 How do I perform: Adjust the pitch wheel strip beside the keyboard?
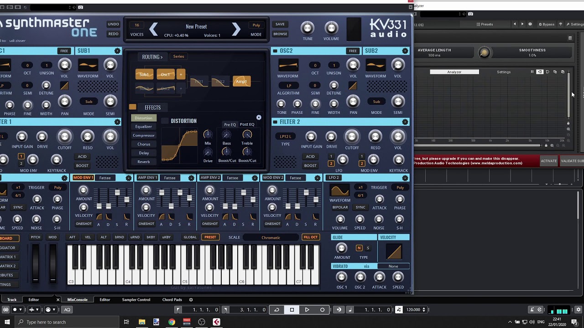[35, 263]
